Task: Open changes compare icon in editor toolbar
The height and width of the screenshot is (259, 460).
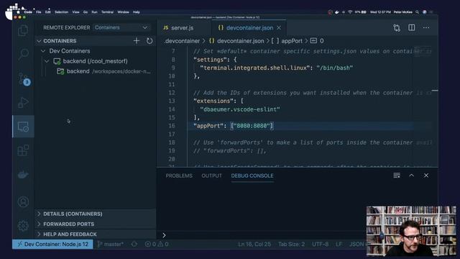Action: point(397,27)
